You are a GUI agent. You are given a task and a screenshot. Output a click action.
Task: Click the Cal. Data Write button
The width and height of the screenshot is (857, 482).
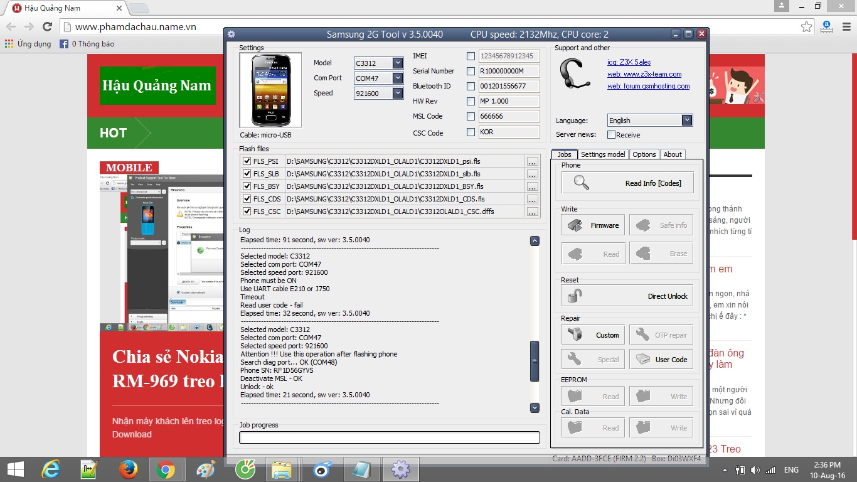click(x=661, y=428)
